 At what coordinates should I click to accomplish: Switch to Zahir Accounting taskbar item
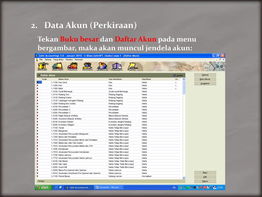79,188
